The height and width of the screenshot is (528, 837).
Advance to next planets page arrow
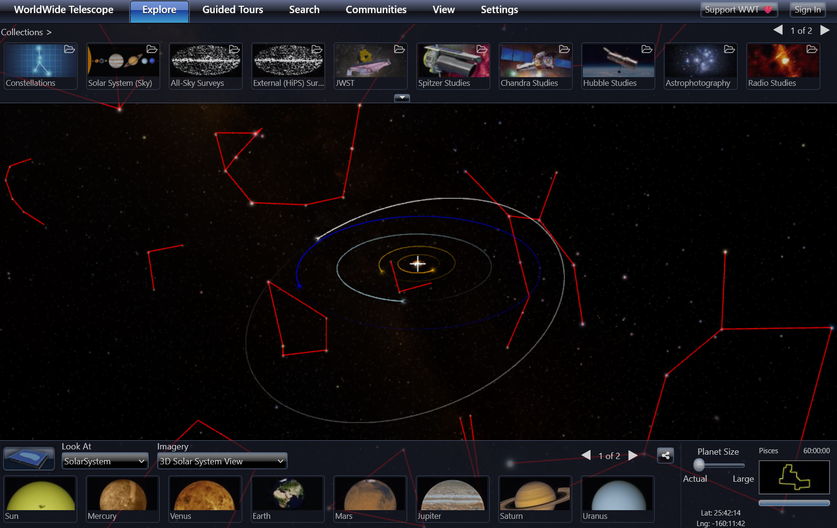click(633, 456)
